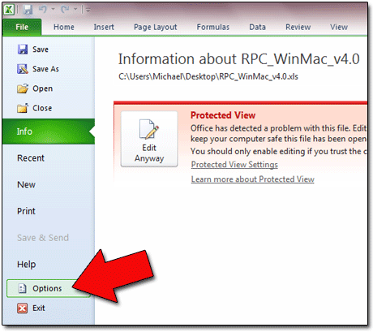This screenshot has width=373, height=332.
Task: Go to the Formulas ribbon tab
Action: pyautogui.click(x=213, y=27)
